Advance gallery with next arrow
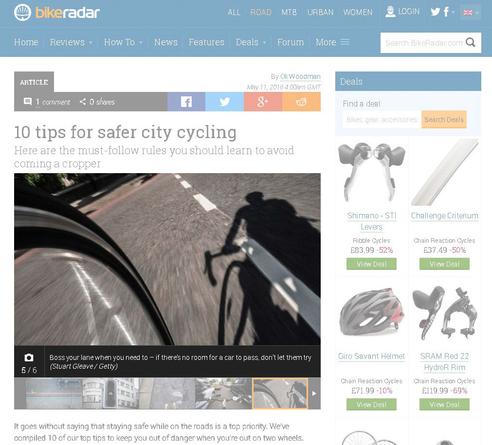The height and width of the screenshot is (445, 492). (x=314, y=393)
